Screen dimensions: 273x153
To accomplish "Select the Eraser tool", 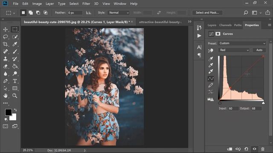I will (6, 66).
